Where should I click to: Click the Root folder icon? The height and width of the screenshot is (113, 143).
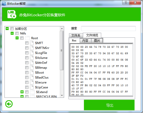point(27,38)
